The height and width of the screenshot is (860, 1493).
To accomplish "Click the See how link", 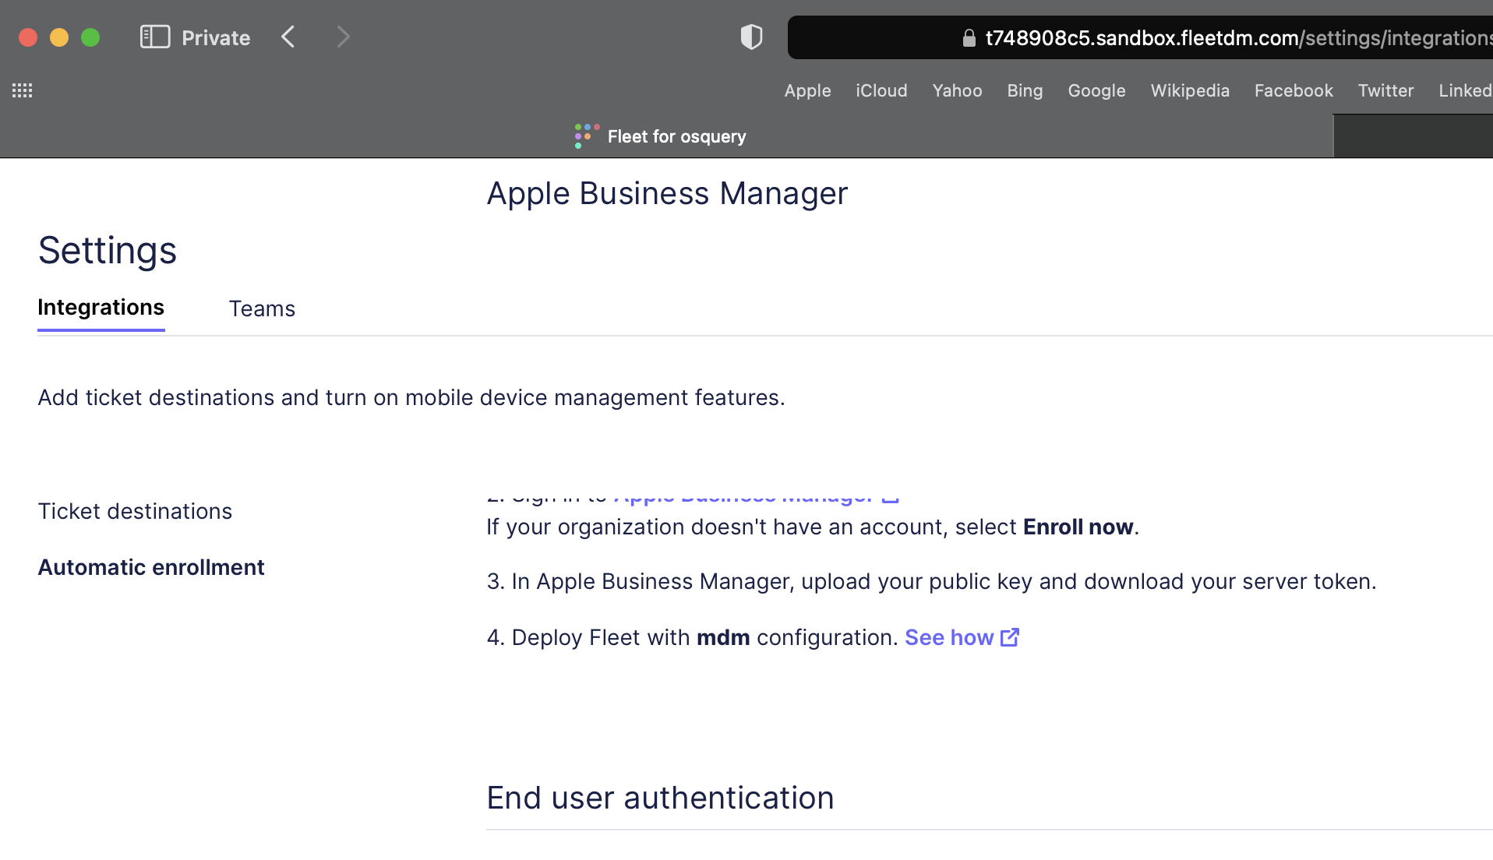I will pos(949,637).
